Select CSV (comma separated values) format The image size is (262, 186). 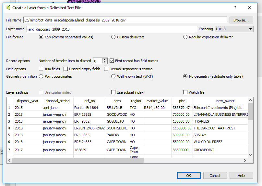click(x=41, y=37)
